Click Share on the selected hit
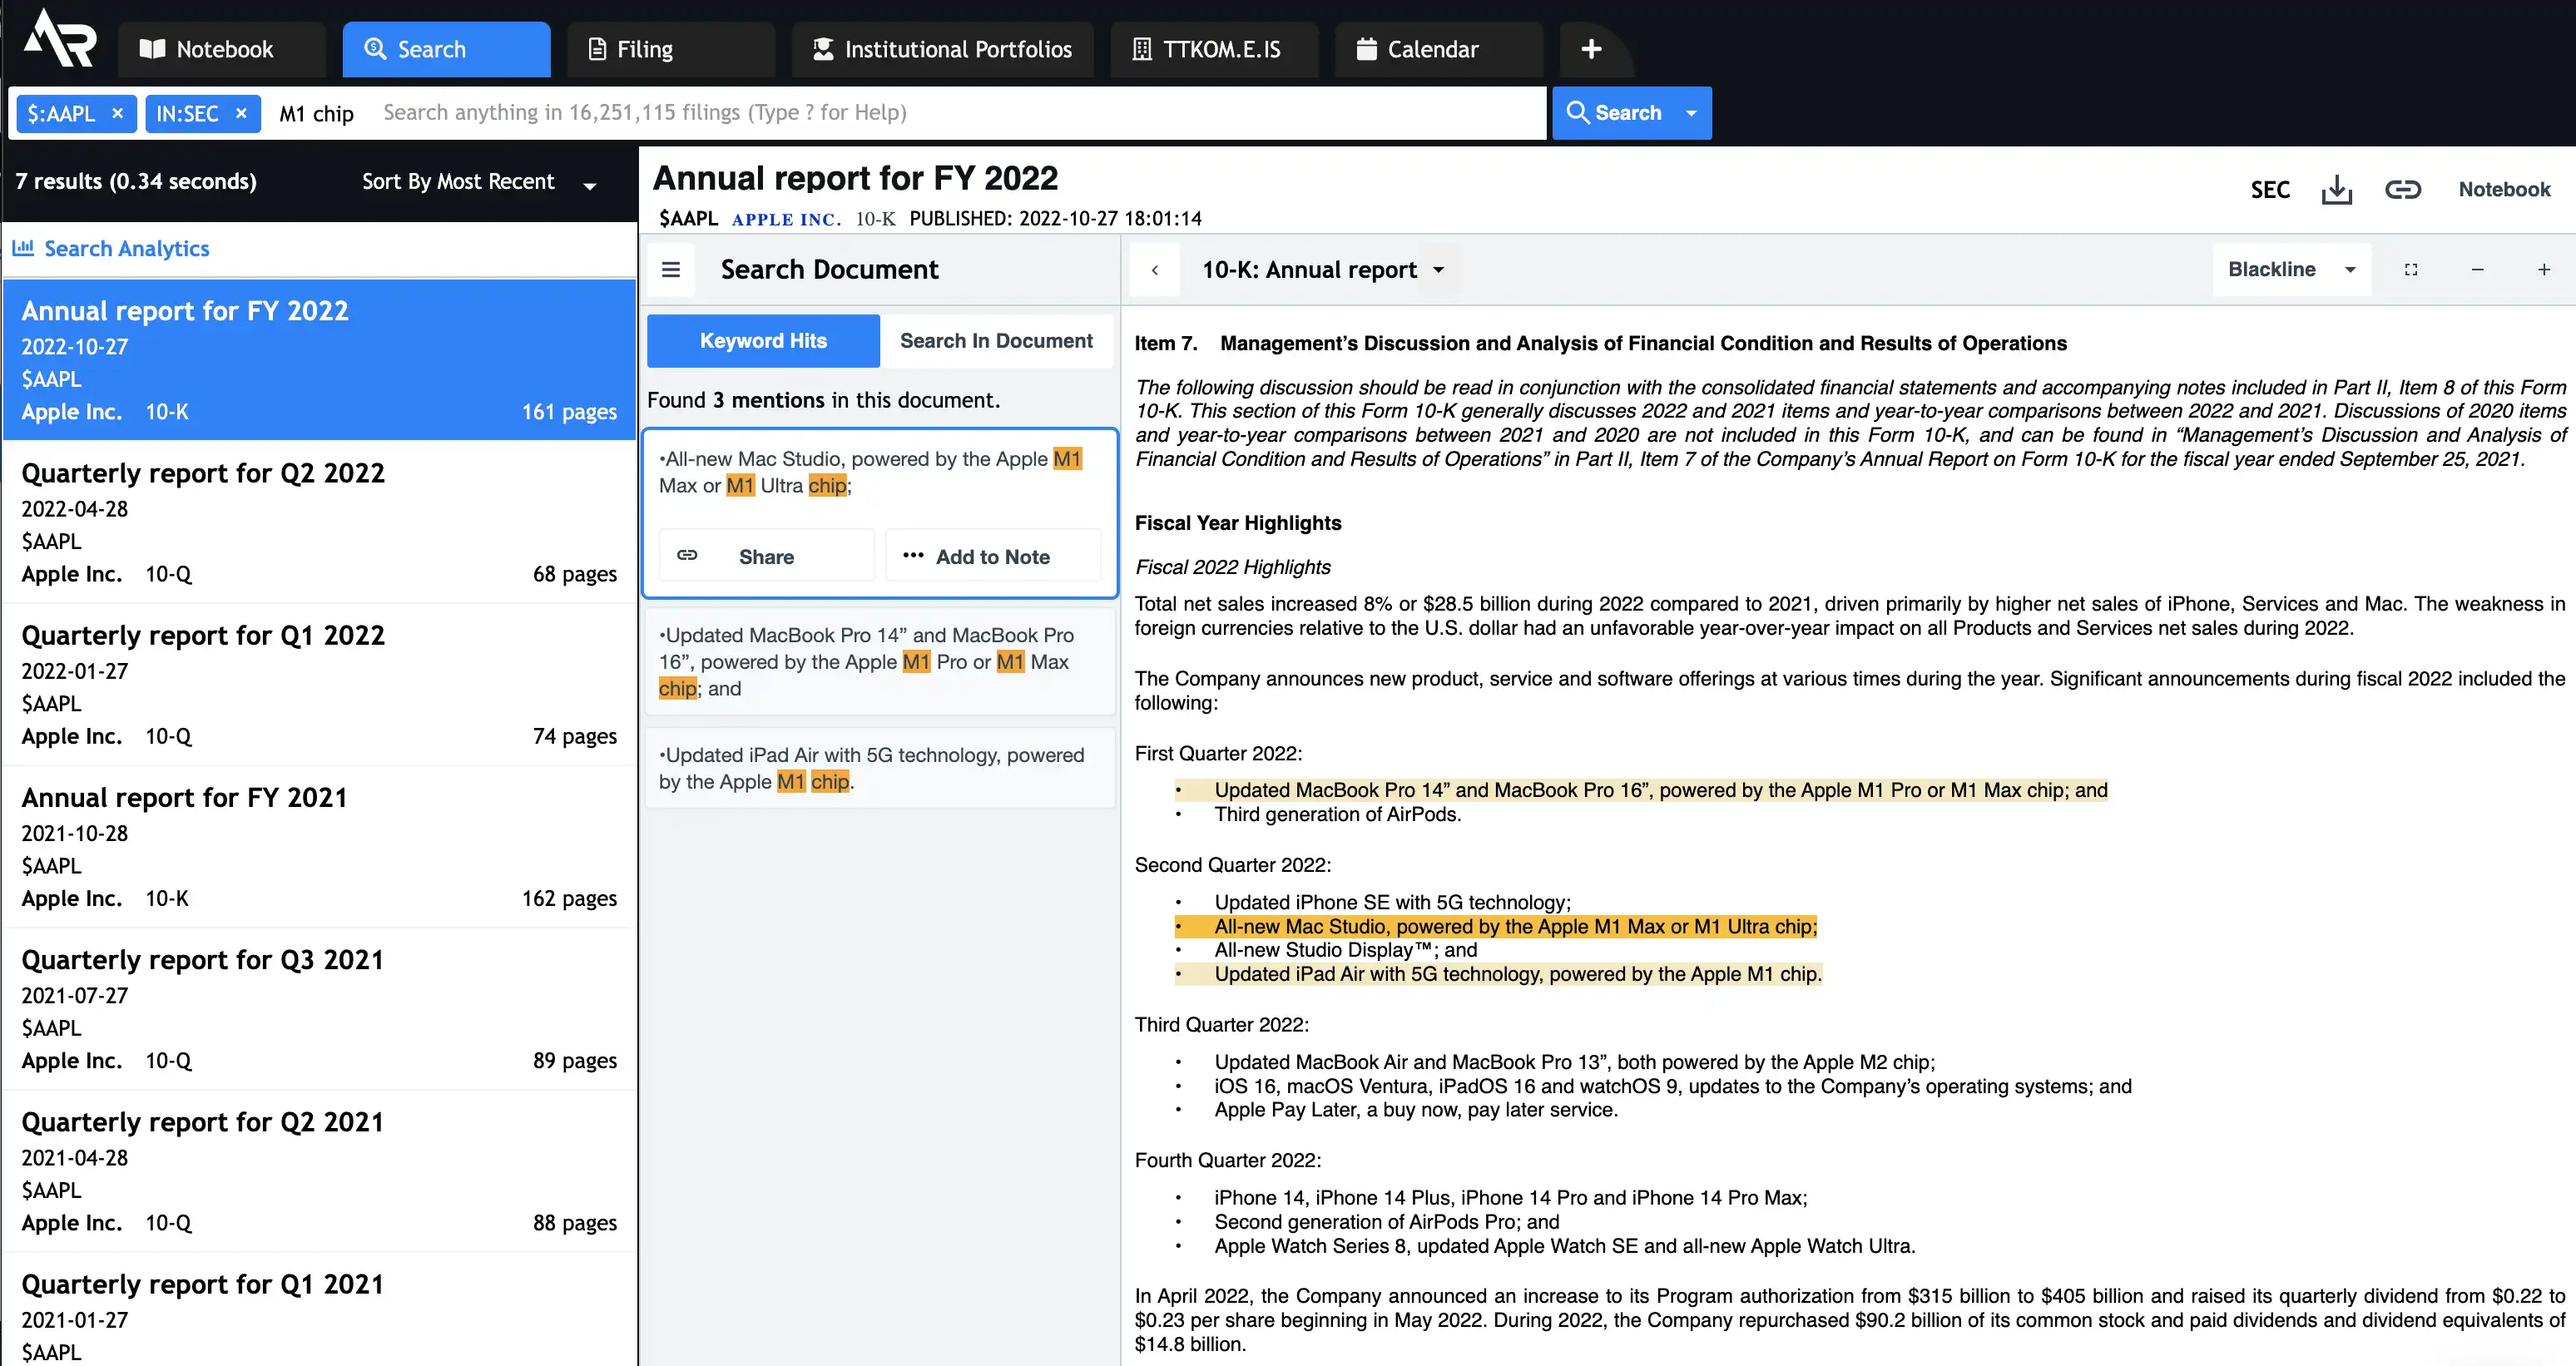Screen dimensions: 2576x1366 point(766,556)
